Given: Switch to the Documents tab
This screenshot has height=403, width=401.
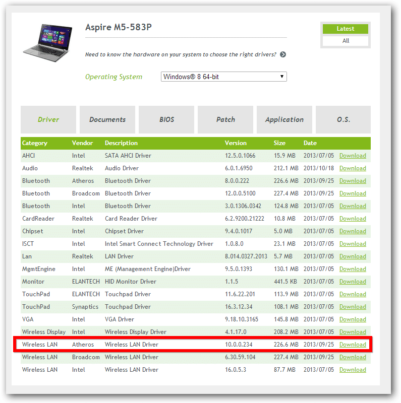Looking at the screenshot, I should point(107,119).
